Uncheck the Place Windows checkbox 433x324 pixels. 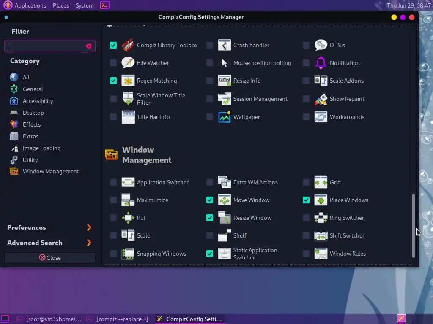(306, 200)
